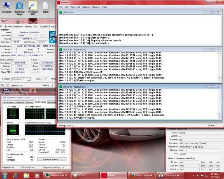Viewport: 224px width, 179px height.
Task: Click the NUM indicator in Prime95 status bar
Action: pos(211,126)
